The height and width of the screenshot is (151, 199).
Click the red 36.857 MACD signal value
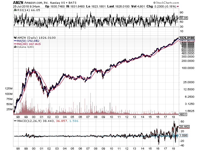tap(61, 121)
